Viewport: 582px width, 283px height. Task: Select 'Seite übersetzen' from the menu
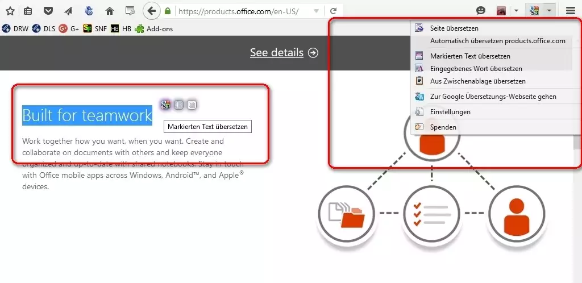[454, 28]
